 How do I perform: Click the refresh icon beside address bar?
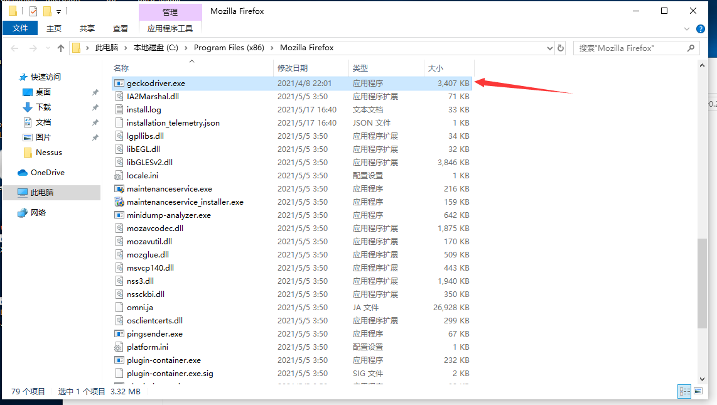coord(560,48)
